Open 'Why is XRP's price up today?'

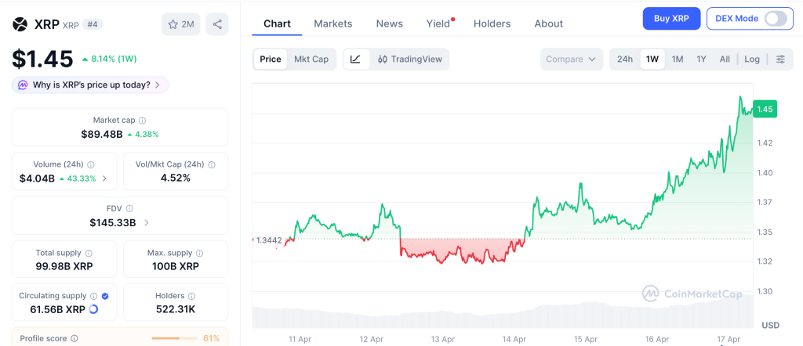(90, 85)
